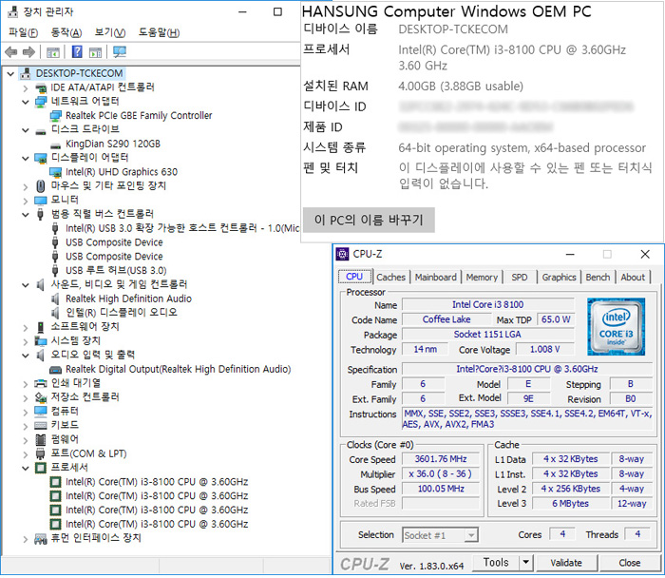
Task: Expand the IDE ATA/ATAPI 컨트롤러 node
Action: (x=26, y=88)
